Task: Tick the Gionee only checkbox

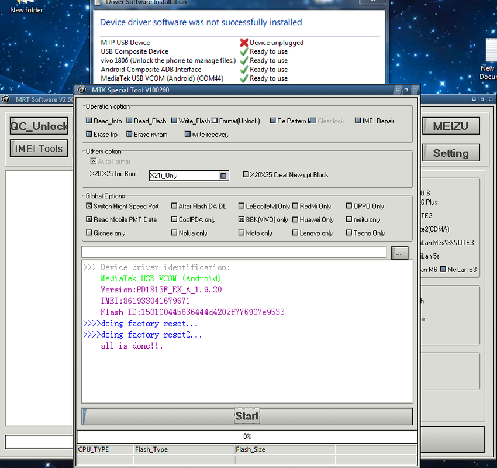Action: (x=89, y=233)
